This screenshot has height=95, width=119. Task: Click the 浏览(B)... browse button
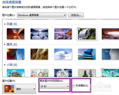[x=76, y=15]
